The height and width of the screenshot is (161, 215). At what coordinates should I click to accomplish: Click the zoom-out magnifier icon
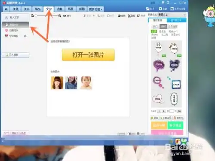33,16
